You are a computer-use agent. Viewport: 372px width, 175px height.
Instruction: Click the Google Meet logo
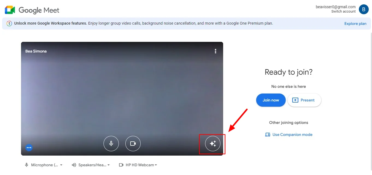coord(32,10)
